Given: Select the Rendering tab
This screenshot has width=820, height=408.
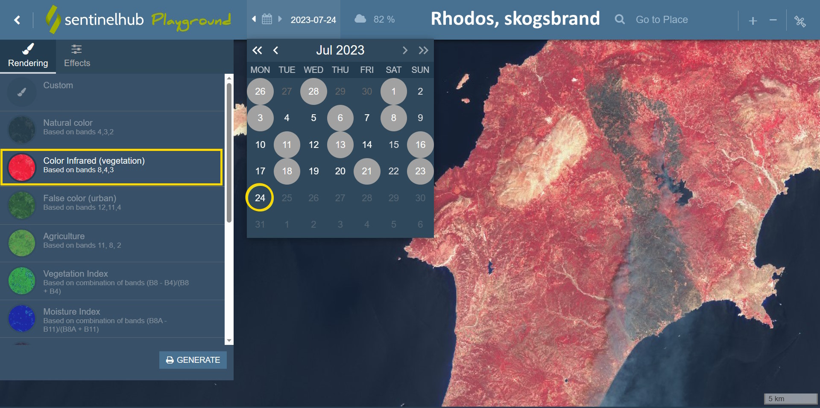Looking at the screenshot, I should click(28, 56).
